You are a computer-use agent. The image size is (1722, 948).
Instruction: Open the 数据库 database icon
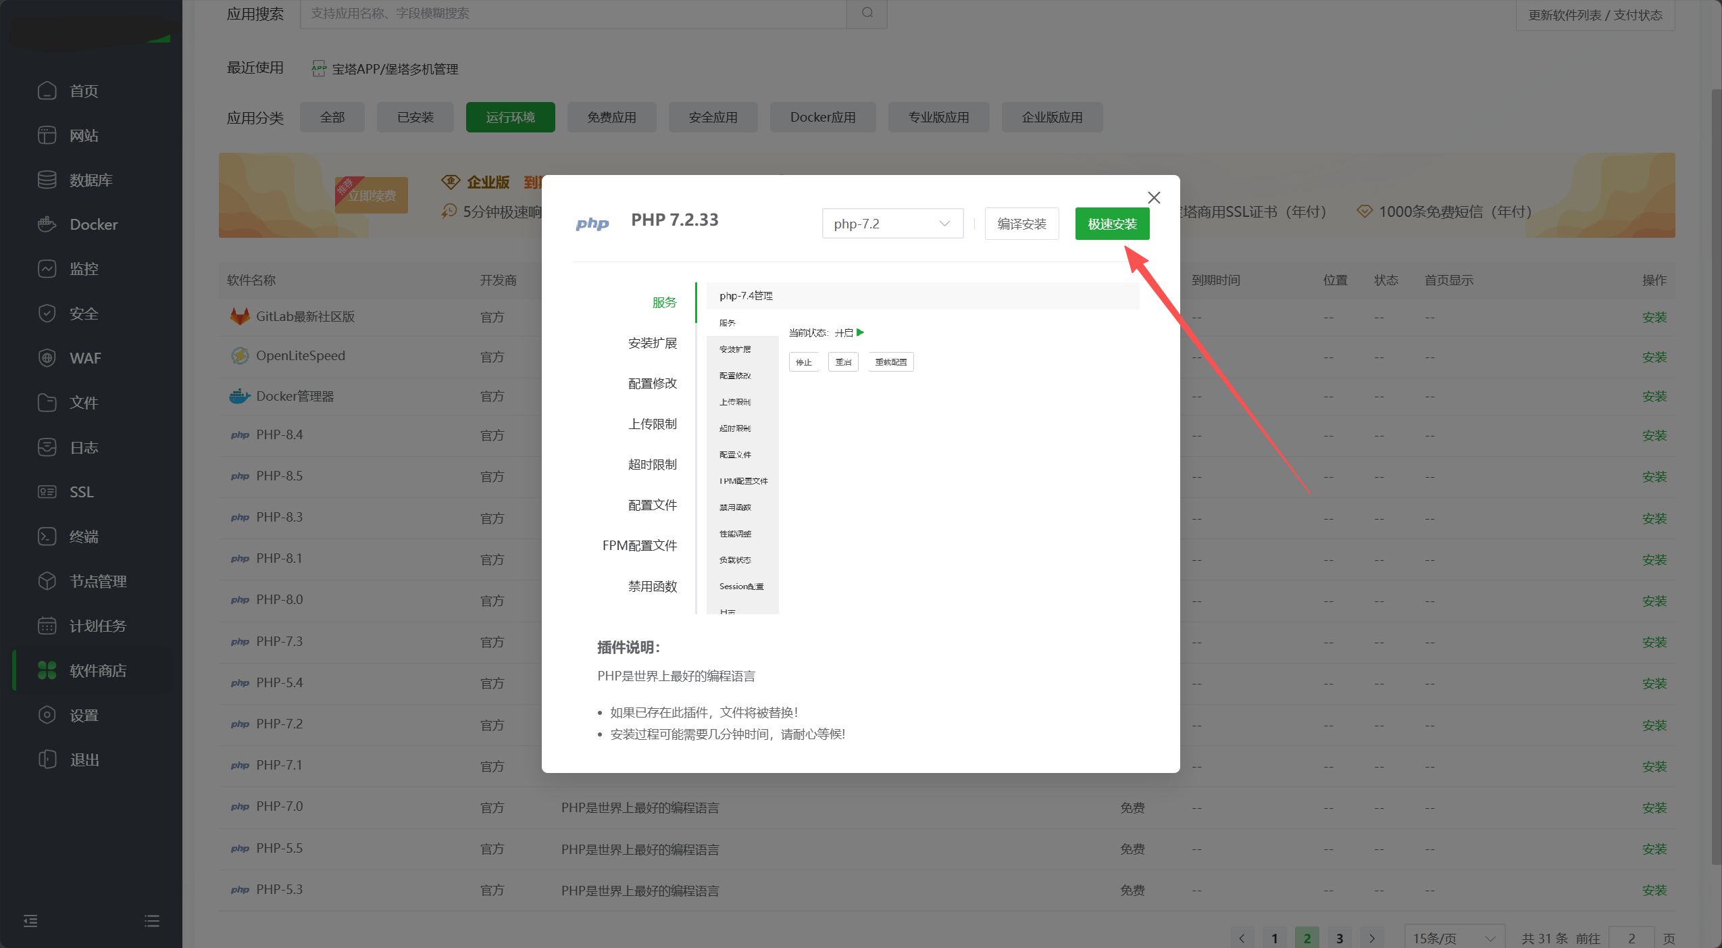click(x=47, y=180)
